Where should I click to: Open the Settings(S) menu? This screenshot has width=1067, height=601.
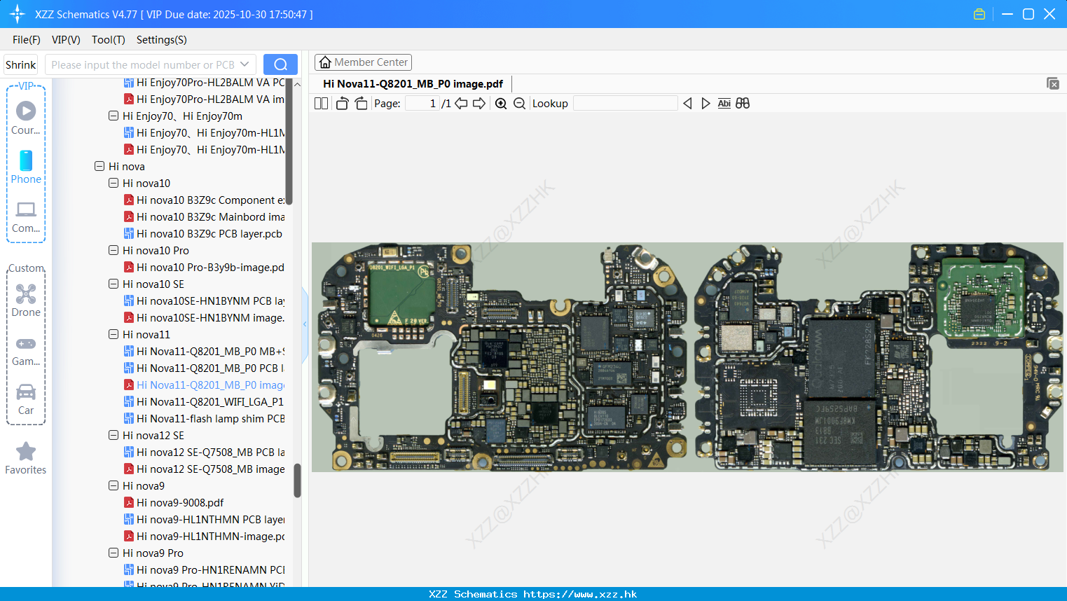162,40
